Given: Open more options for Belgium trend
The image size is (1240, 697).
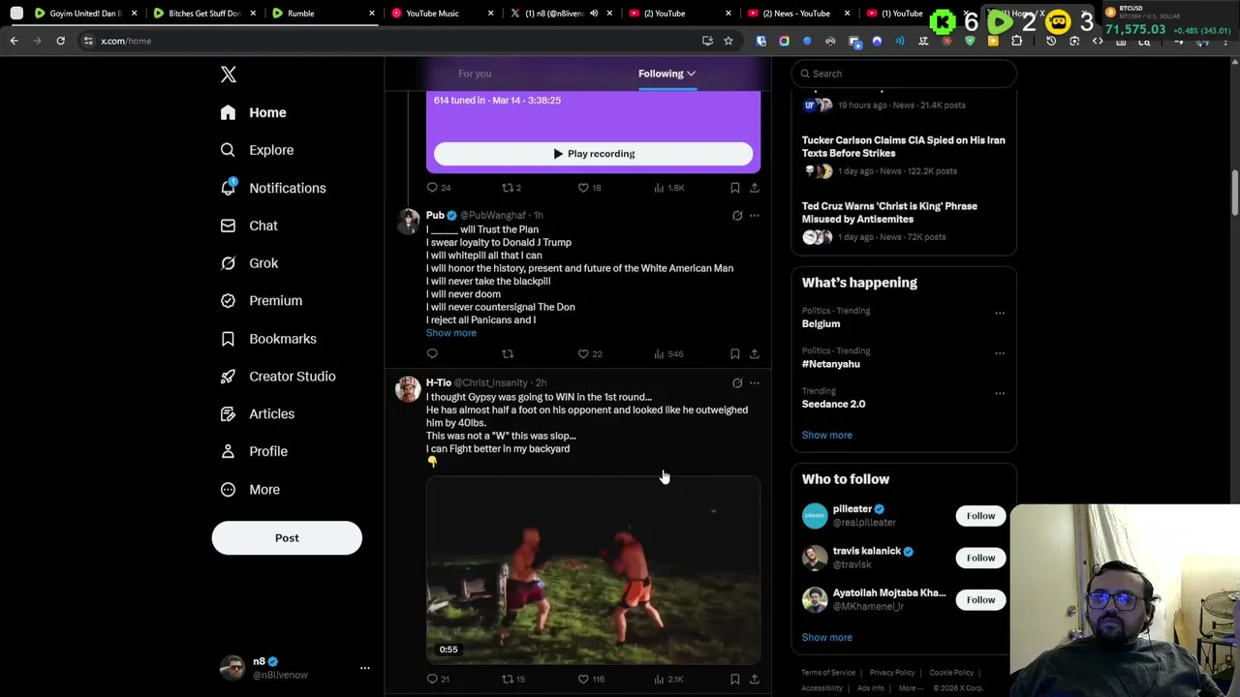Looking at the screenshot, I should (x=1000, y=313).
